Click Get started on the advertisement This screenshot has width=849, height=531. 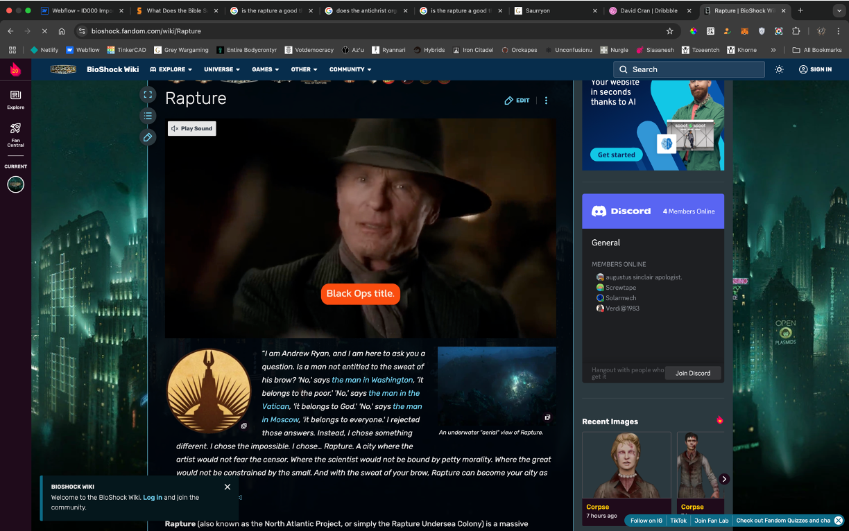pyautogui.click(x=617, y=155)
